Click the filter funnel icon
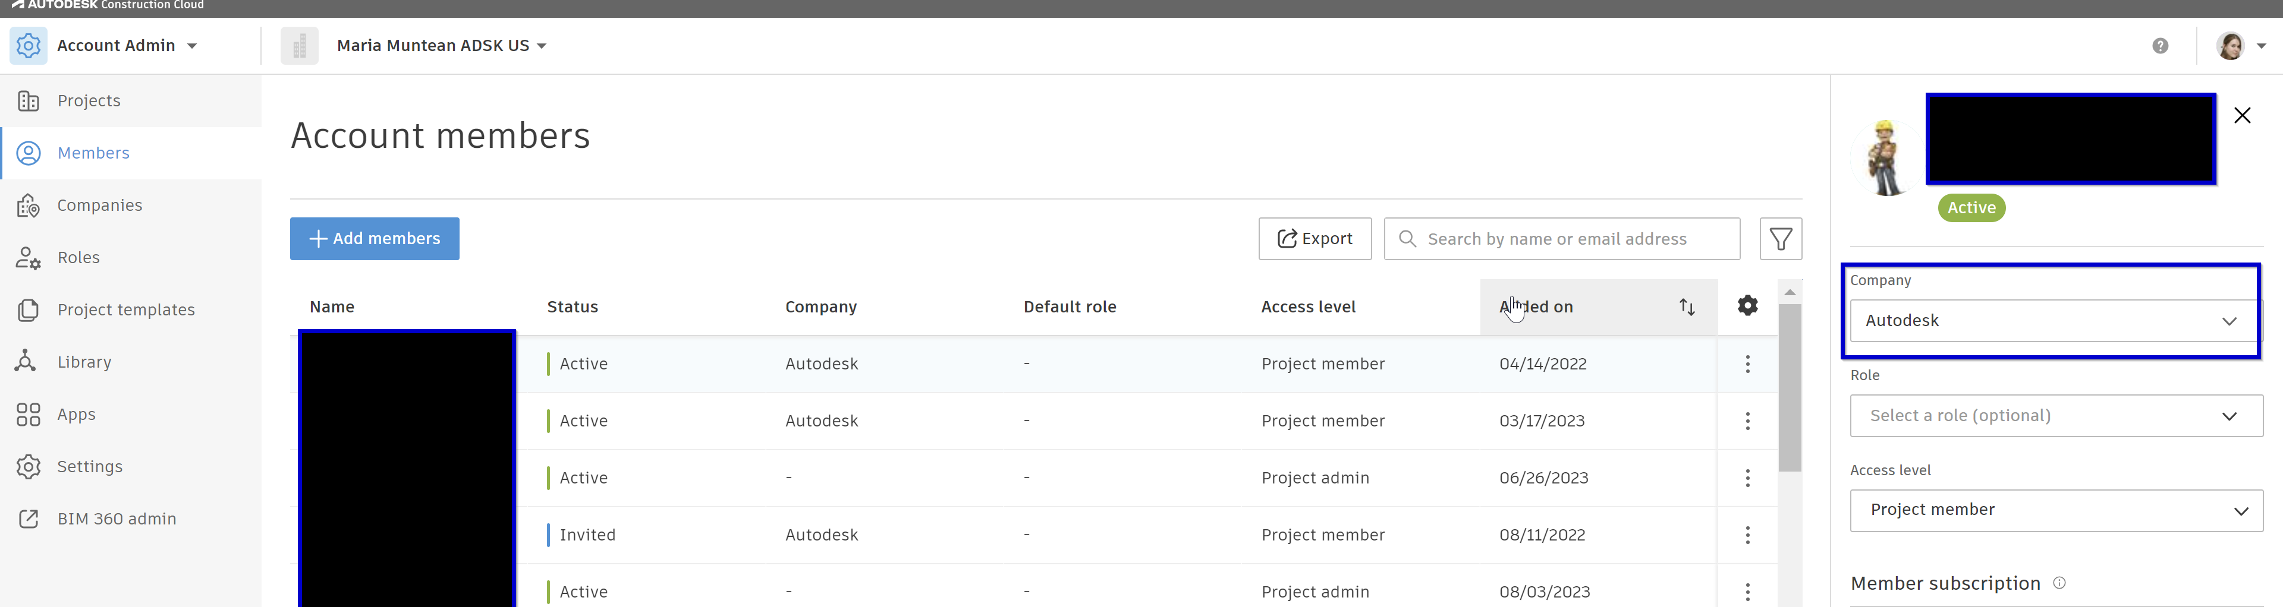Screen dimensions: 2283x607 [x=1779, y=239]
